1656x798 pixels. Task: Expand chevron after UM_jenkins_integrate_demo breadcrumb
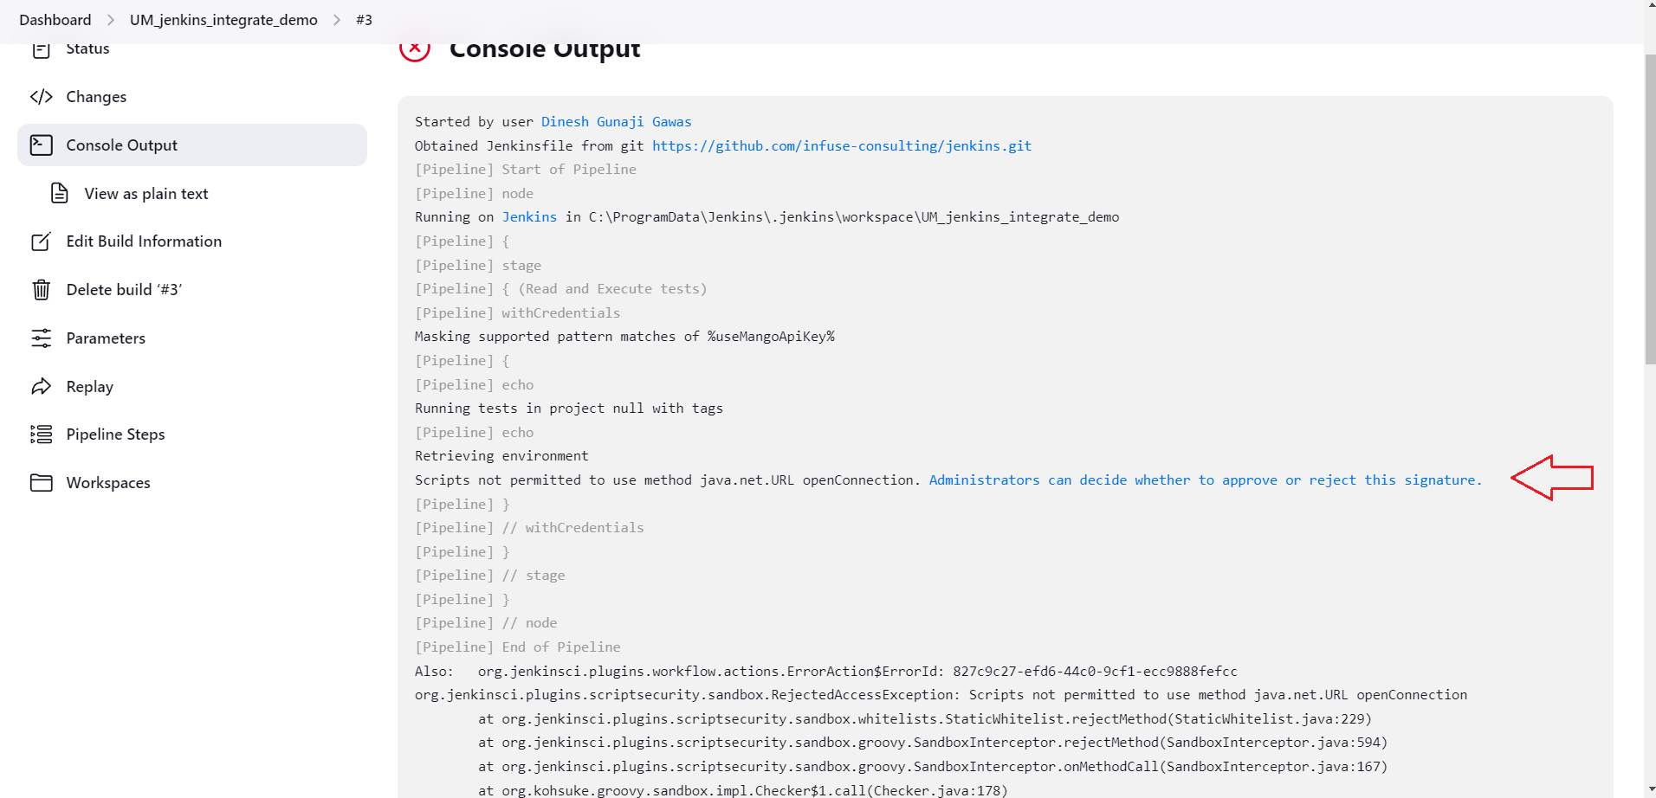coord(337,20)
